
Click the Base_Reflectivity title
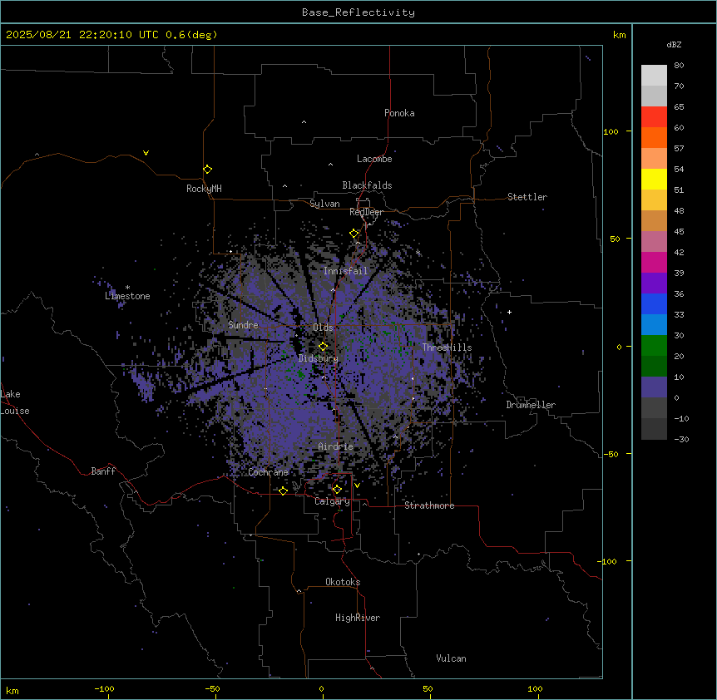358,12
